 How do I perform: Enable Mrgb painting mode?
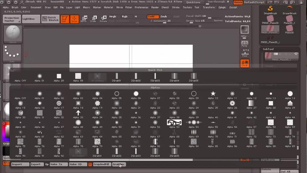coord(113,17)
